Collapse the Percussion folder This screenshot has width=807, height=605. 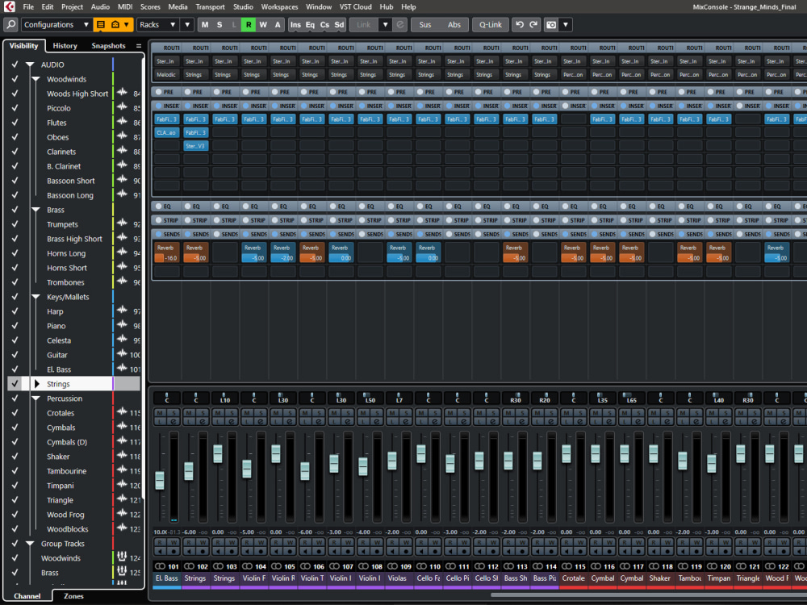pos(36,398)
